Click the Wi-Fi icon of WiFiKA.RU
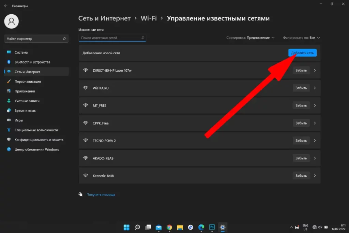This screenshot has height=233, width=349. (x=86, y=88)
